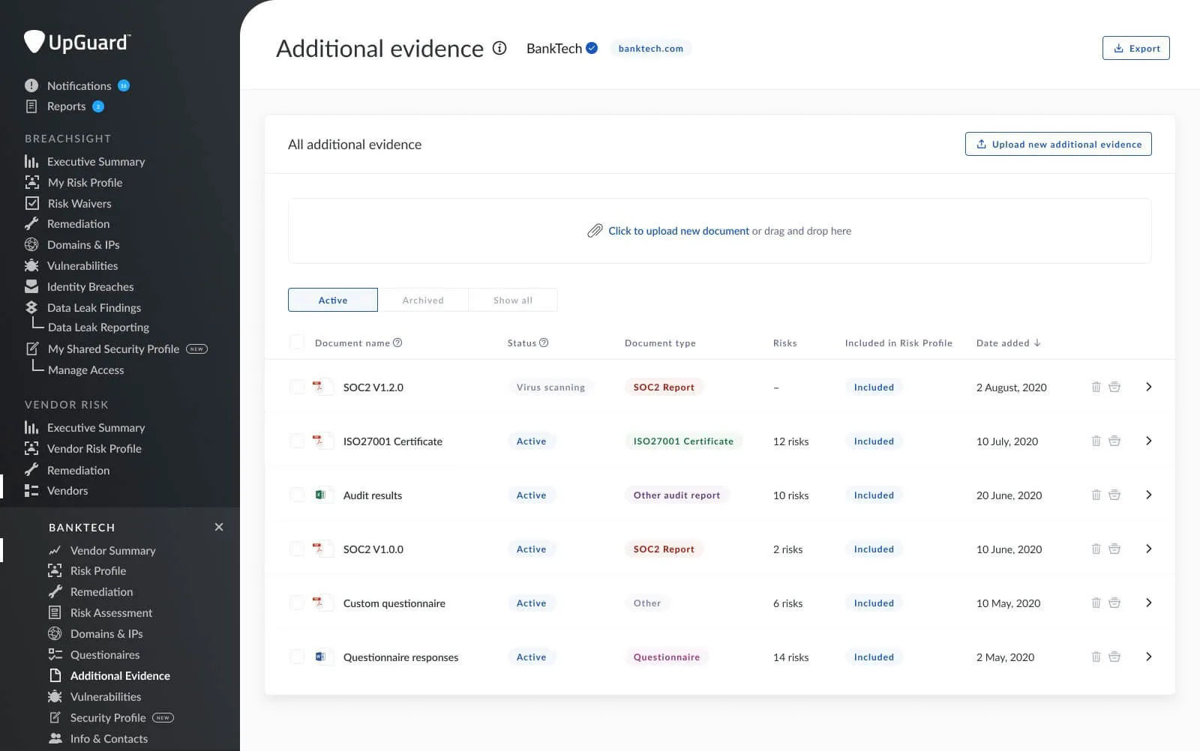Click the paperclip upload icon in the drop zone
Viewport: 1200px width, 751px height.
pos(595,231)
